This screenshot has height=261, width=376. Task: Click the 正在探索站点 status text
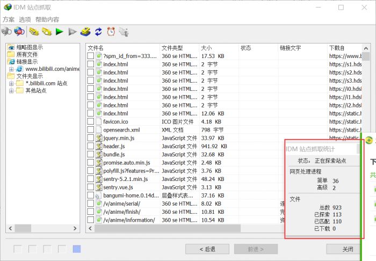330,161
